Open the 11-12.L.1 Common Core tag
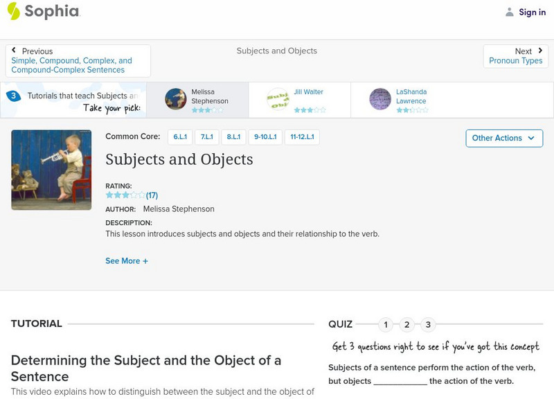Screen dimensions: 554x399 pos(301,137)
